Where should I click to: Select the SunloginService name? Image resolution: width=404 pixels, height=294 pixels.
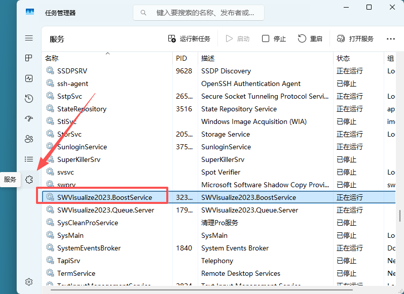(82, 147)
